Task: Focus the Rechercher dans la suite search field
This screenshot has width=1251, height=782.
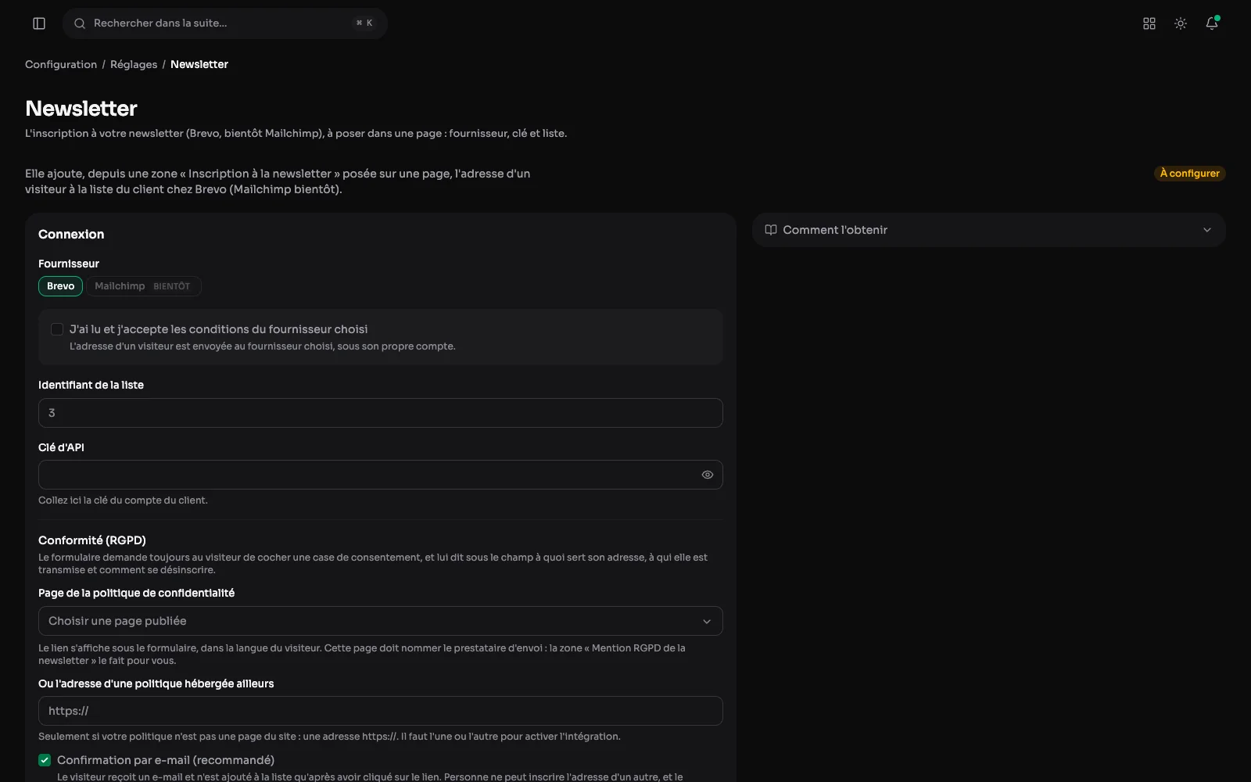Action: (x=225, y=23)
